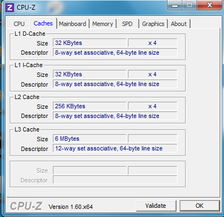Show the Graphics tab
Screen dimensions: 224x217
coord(153,24)
